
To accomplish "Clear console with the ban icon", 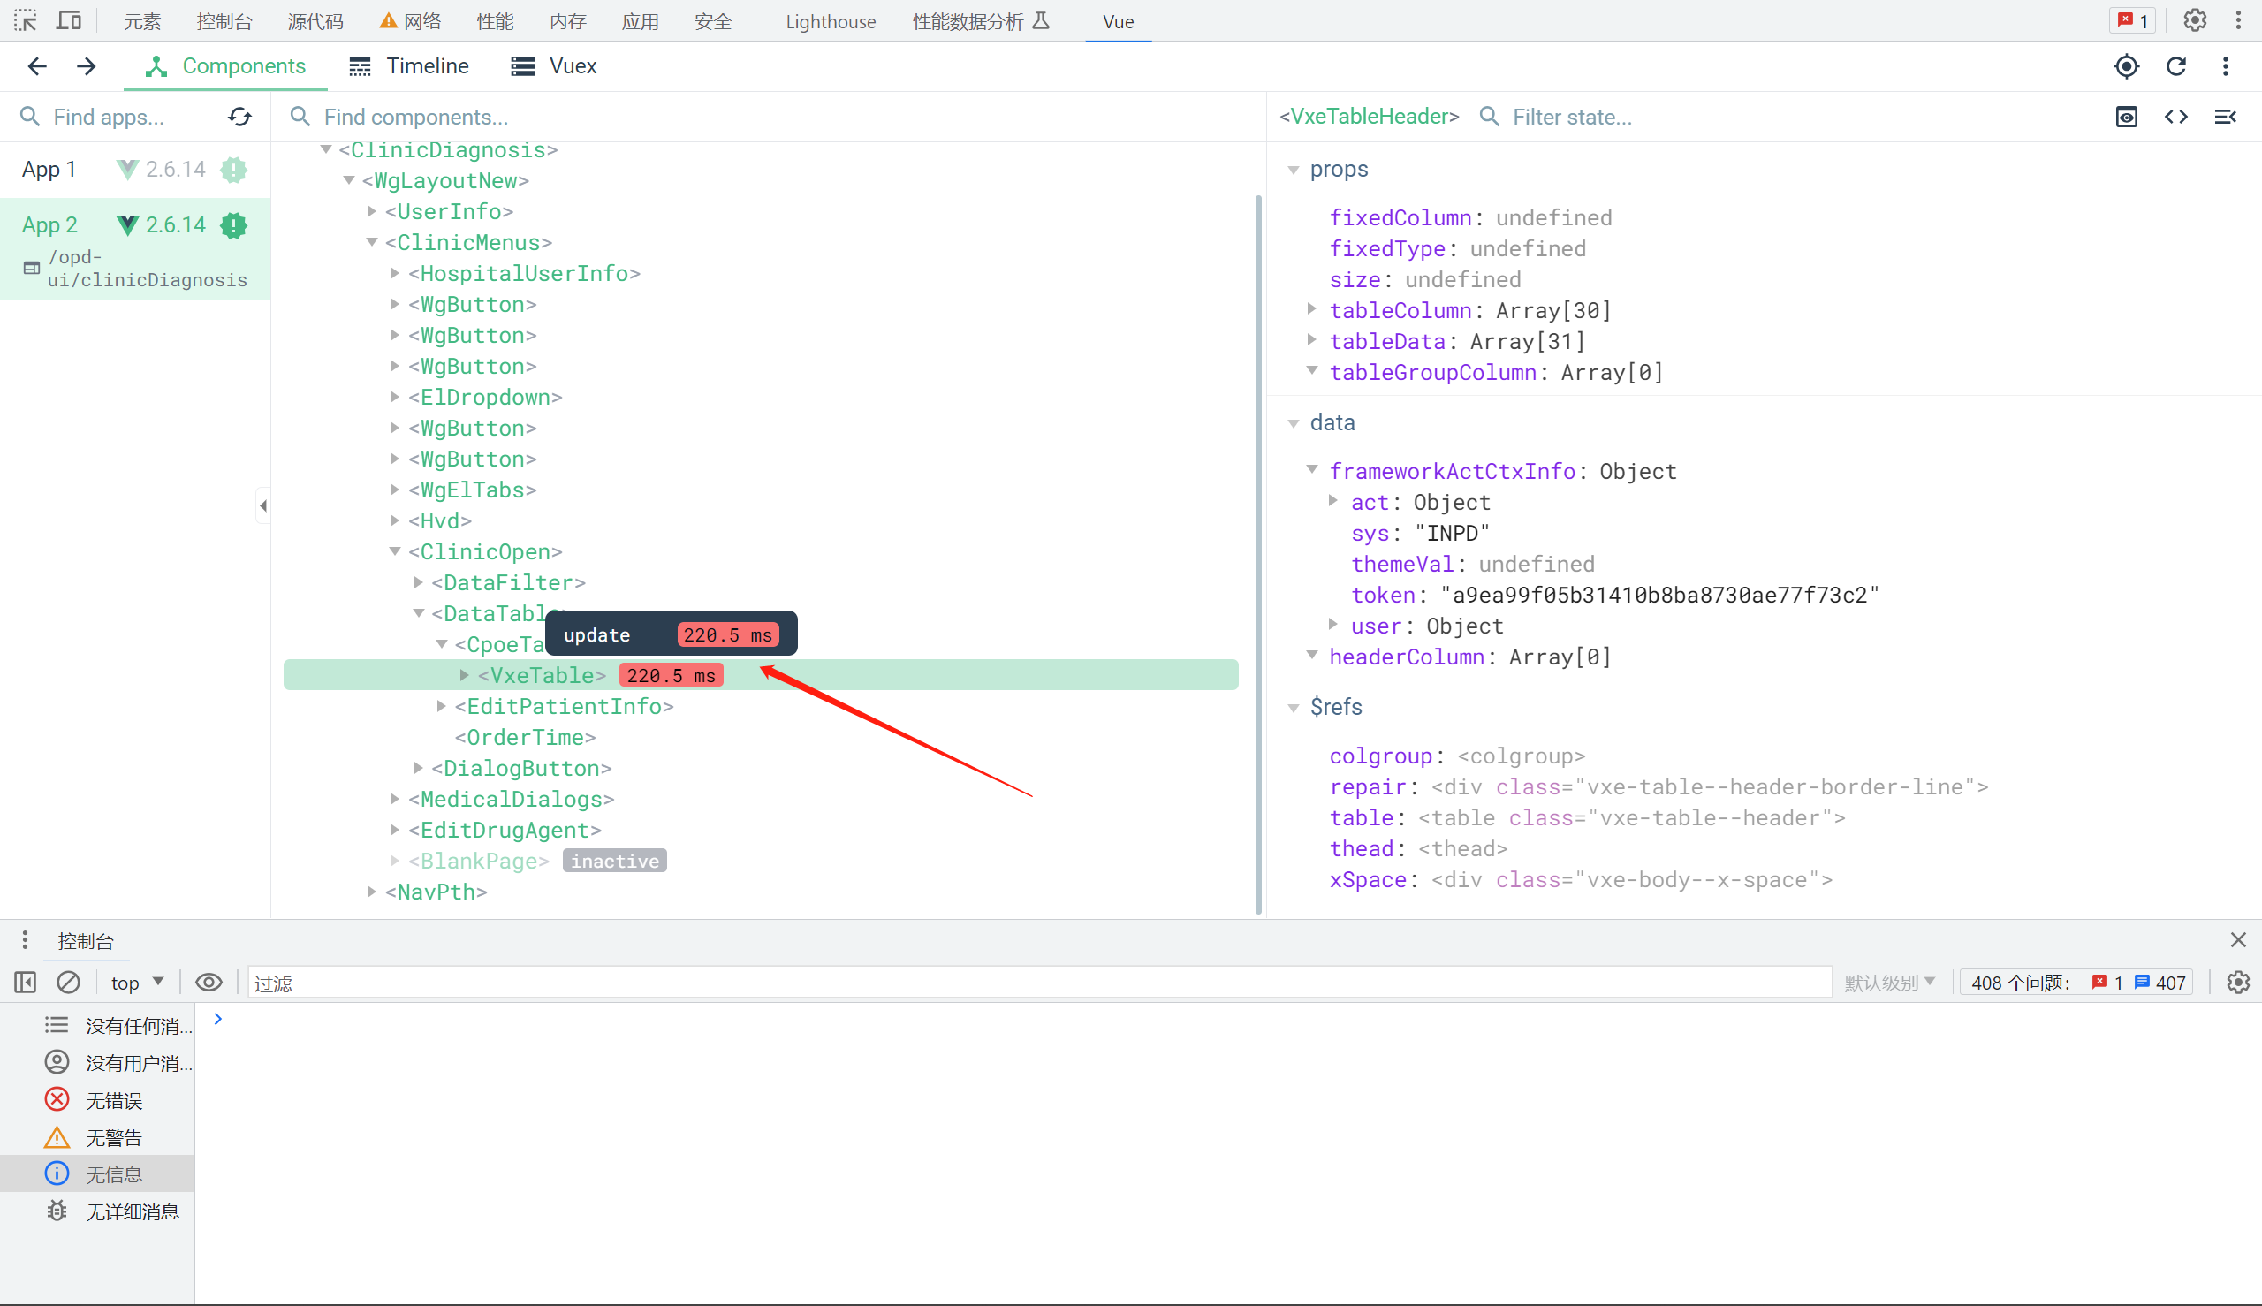I will [x=68, y=983].
